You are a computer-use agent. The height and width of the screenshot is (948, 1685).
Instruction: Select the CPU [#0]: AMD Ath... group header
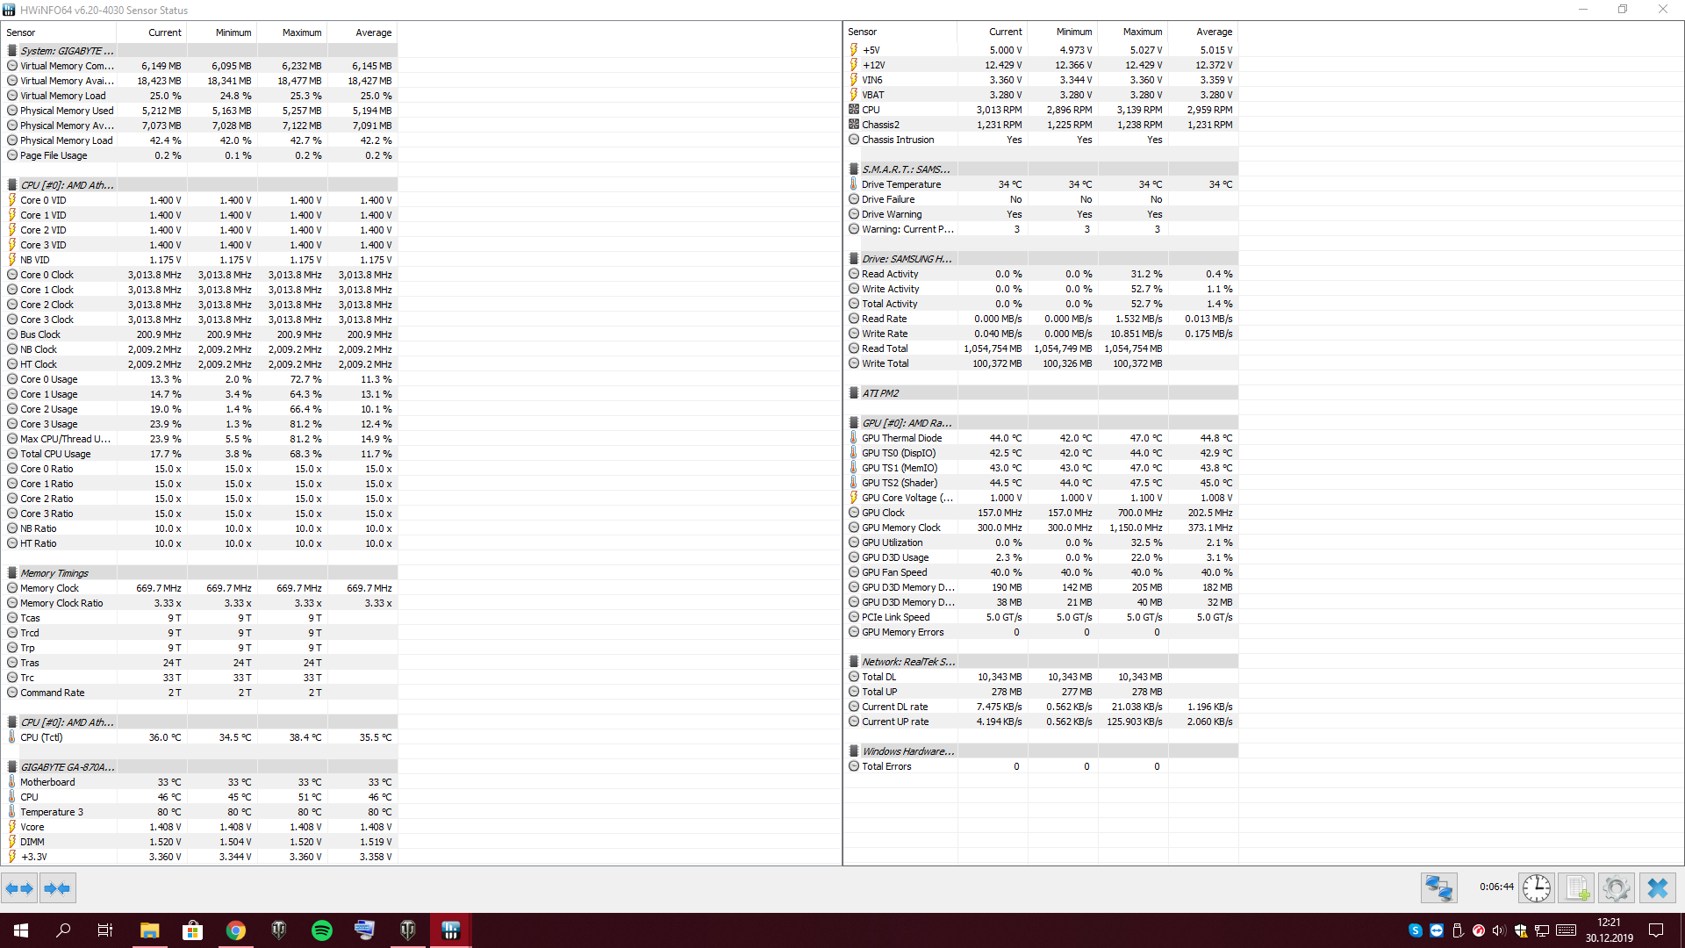(67, 185)
